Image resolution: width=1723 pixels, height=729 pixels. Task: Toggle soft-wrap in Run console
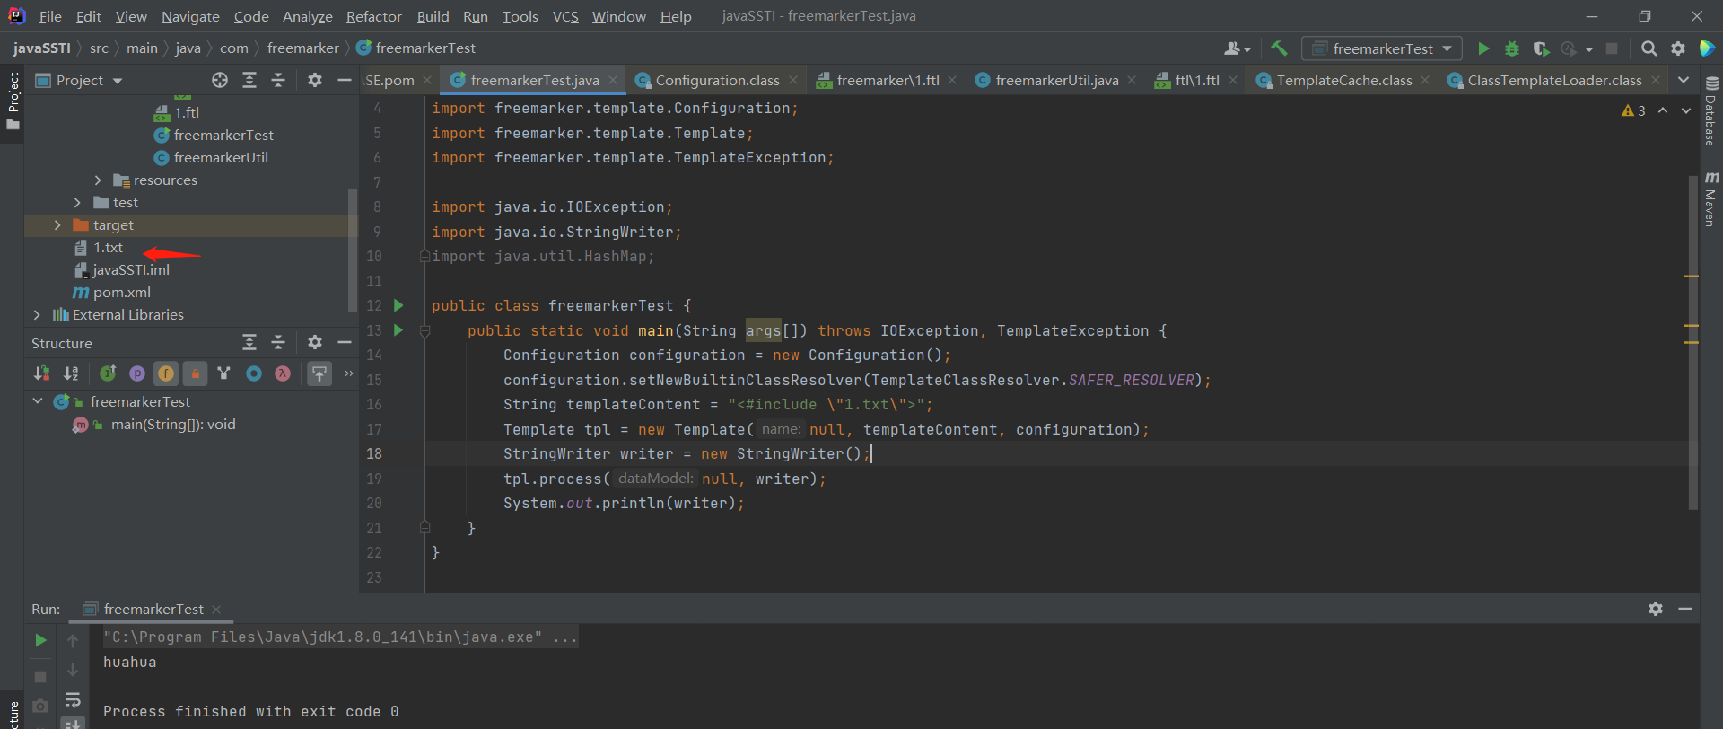coord(73,699)
